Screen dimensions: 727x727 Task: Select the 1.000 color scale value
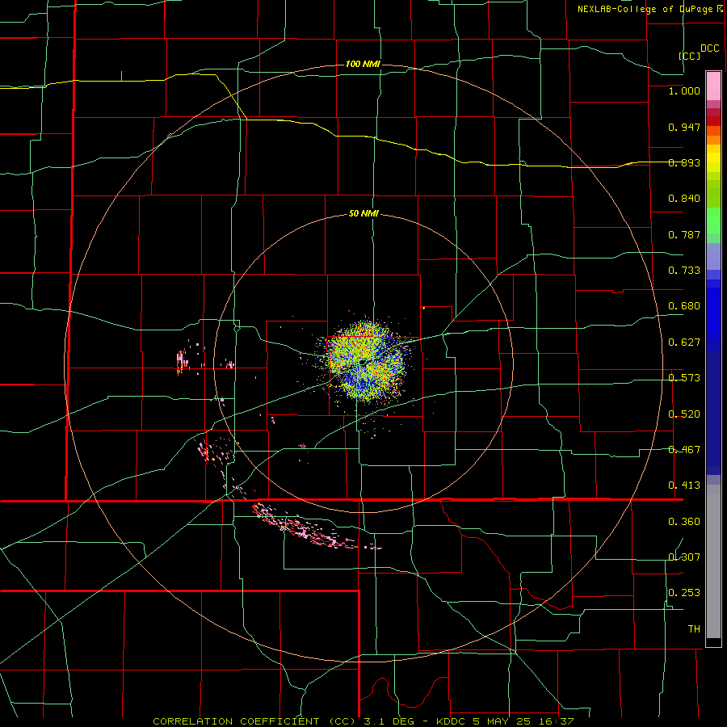tap(684, 90)
